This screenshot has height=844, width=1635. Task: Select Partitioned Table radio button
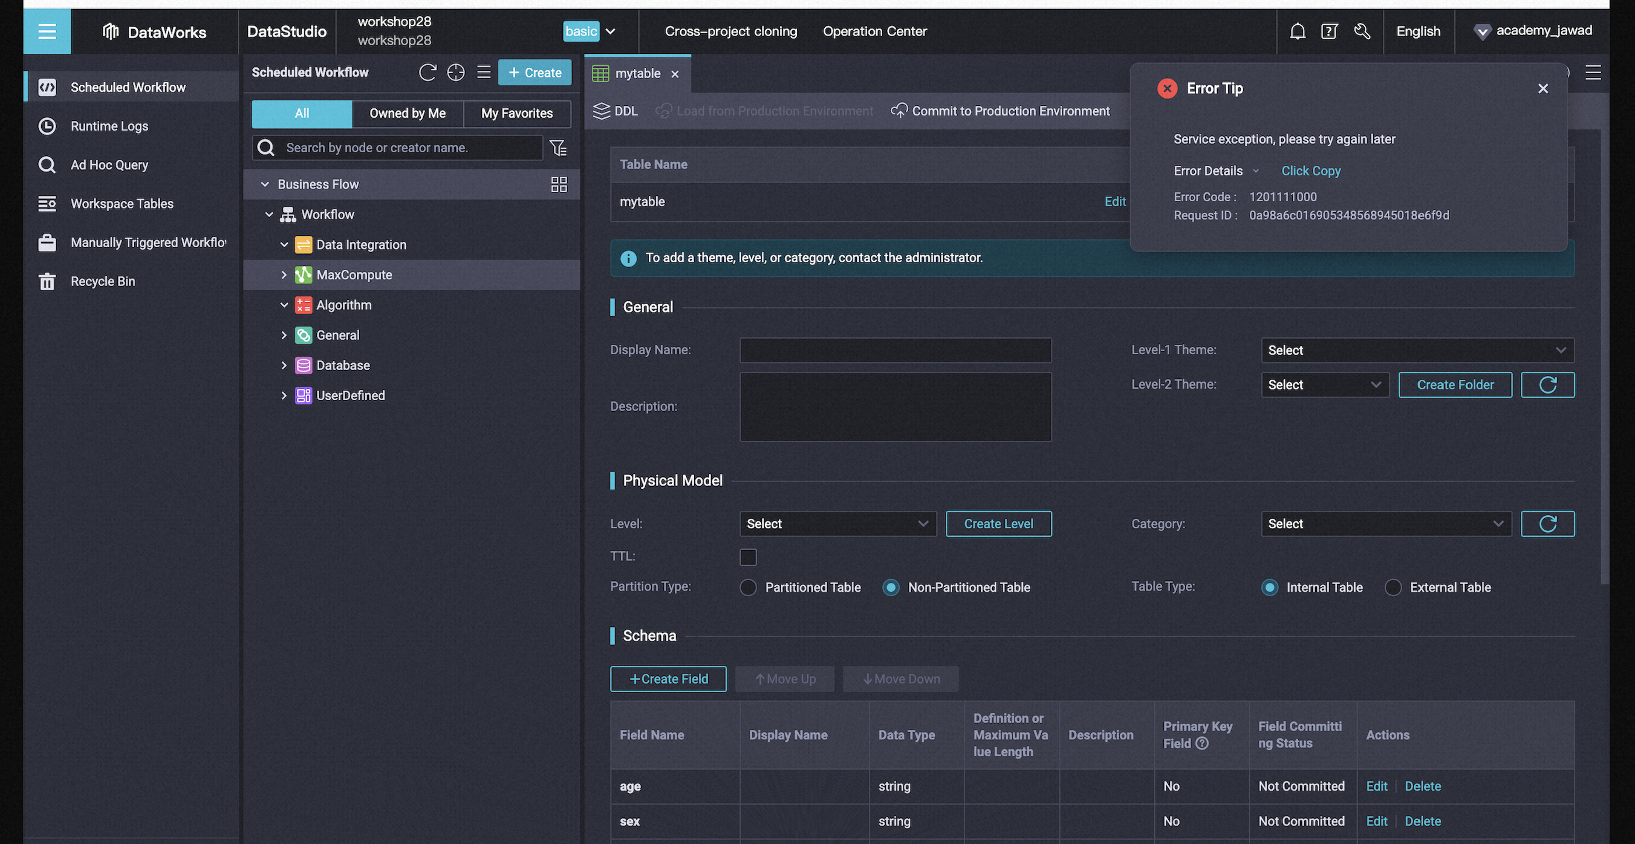click(749, 587)
